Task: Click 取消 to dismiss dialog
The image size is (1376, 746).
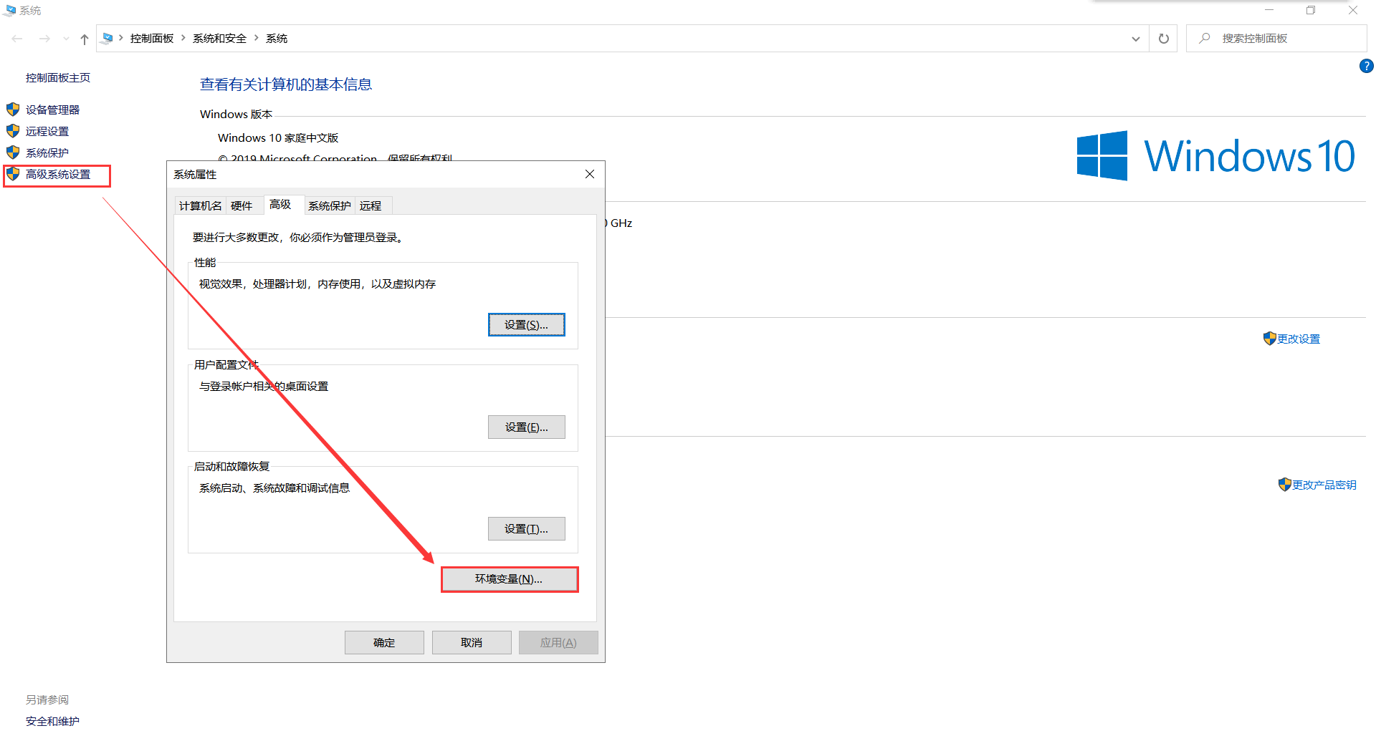Action: (472, 643)
